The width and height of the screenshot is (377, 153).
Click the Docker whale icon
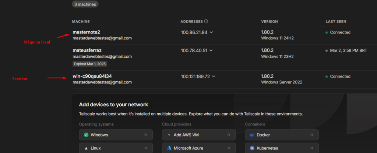tap(252, 135)
